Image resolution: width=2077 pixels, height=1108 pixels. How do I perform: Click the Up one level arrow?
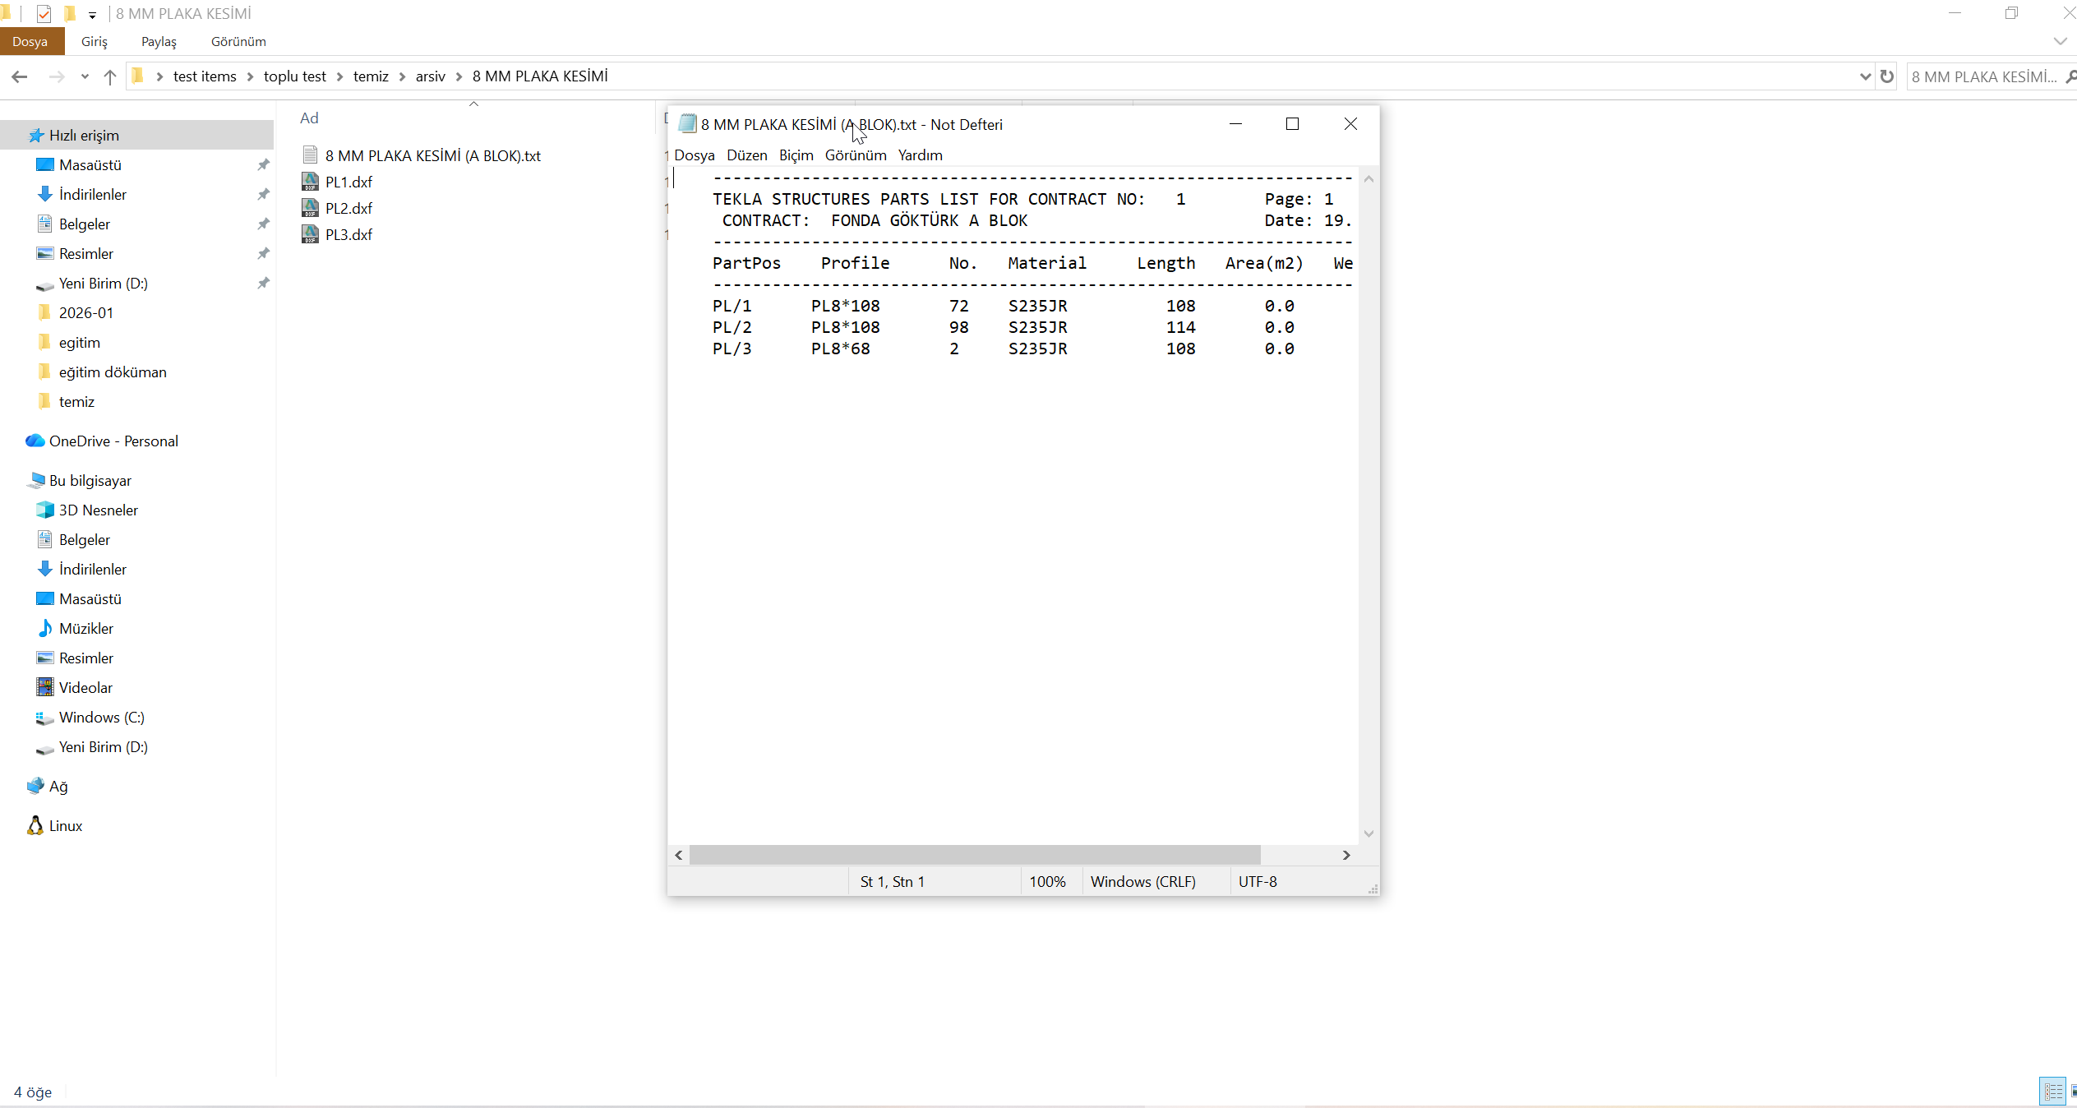(x=110, y=76)
